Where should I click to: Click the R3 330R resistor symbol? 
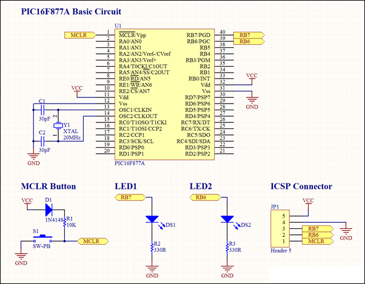(227, 247)
